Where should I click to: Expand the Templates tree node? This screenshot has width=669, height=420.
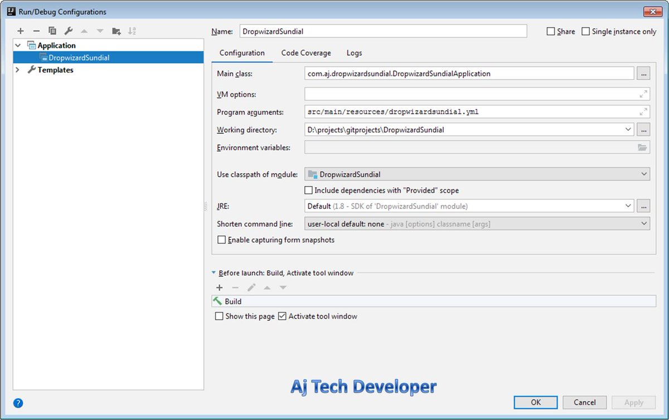[17, 70]
